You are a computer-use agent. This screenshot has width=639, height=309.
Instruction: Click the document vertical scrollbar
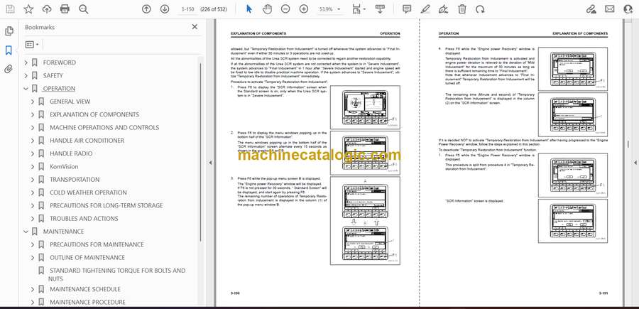628,144
